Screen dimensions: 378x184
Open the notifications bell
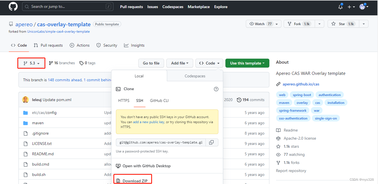click(340, 7)
